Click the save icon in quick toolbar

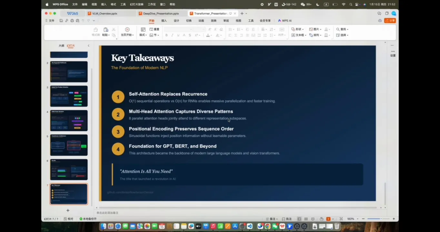pyautogui.click(x=61, y=21)
